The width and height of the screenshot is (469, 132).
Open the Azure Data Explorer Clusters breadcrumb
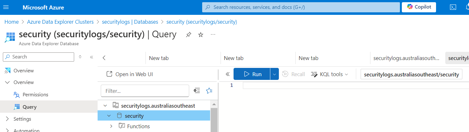pyautogui.click(x=61, y=22)
